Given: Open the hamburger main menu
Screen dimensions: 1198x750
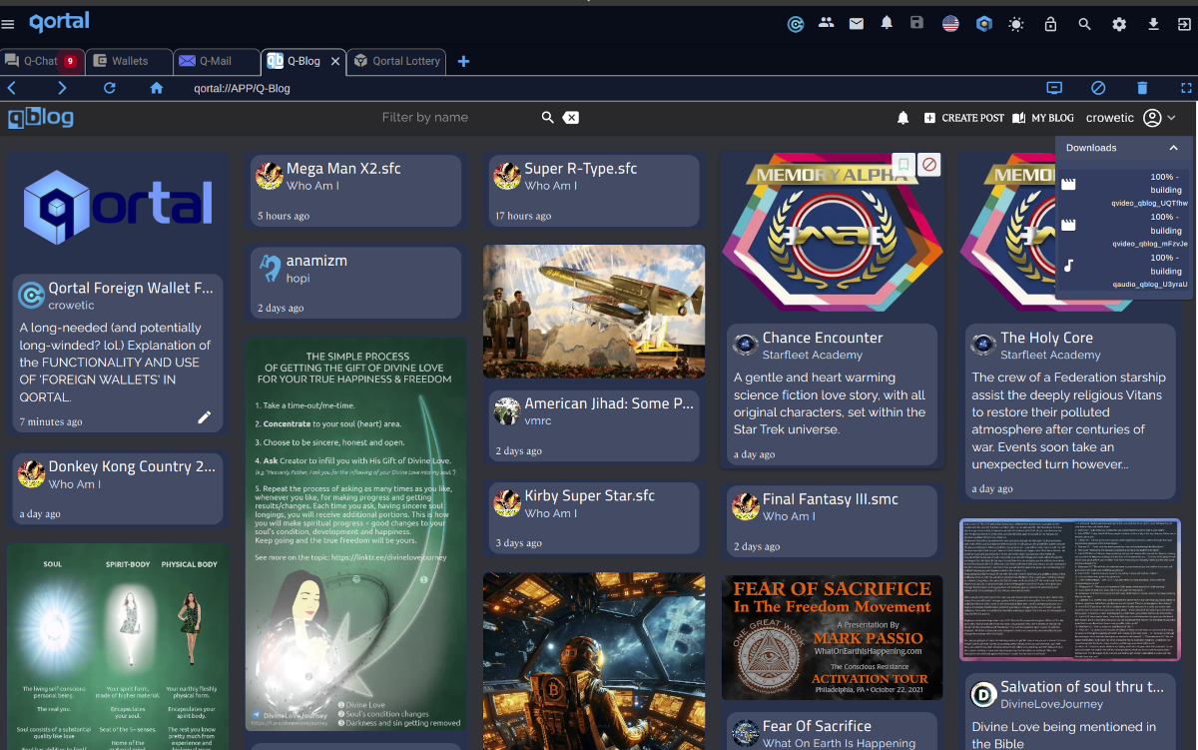Looking at the screenshot, I should pyautogui.click(x=9, y=23).
